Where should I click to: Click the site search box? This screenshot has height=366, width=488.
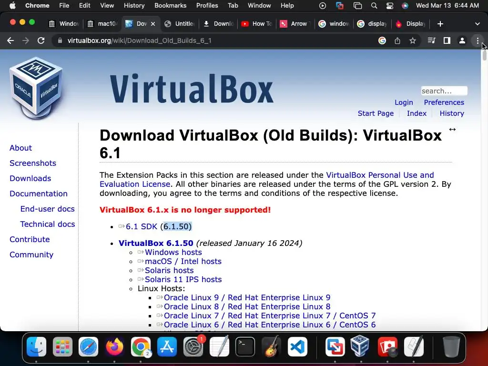tap(444, 91)
